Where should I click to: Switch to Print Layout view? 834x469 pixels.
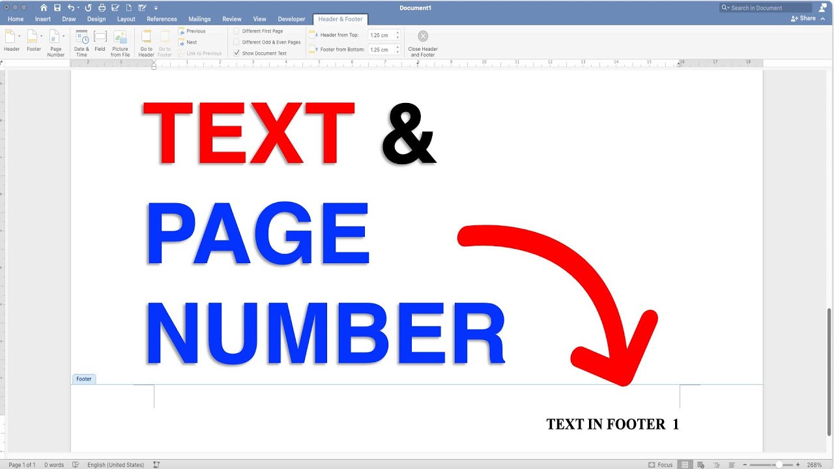point(684,464)
